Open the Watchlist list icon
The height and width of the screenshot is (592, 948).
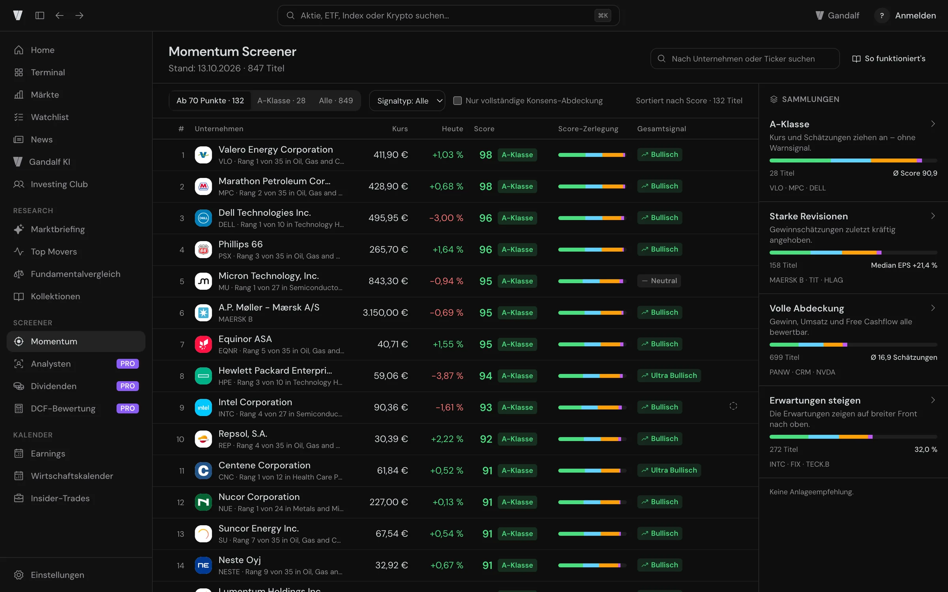coord(19,117)
